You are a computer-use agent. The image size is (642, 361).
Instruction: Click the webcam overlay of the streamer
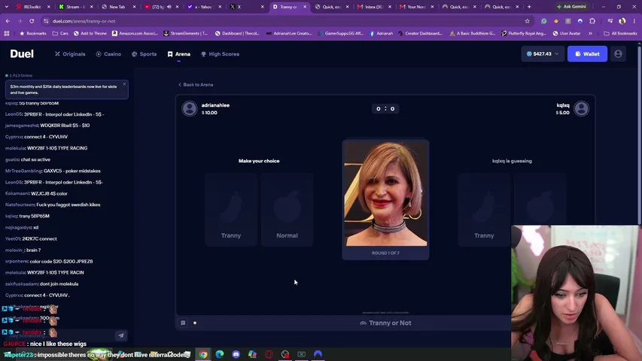pos(575,293)
